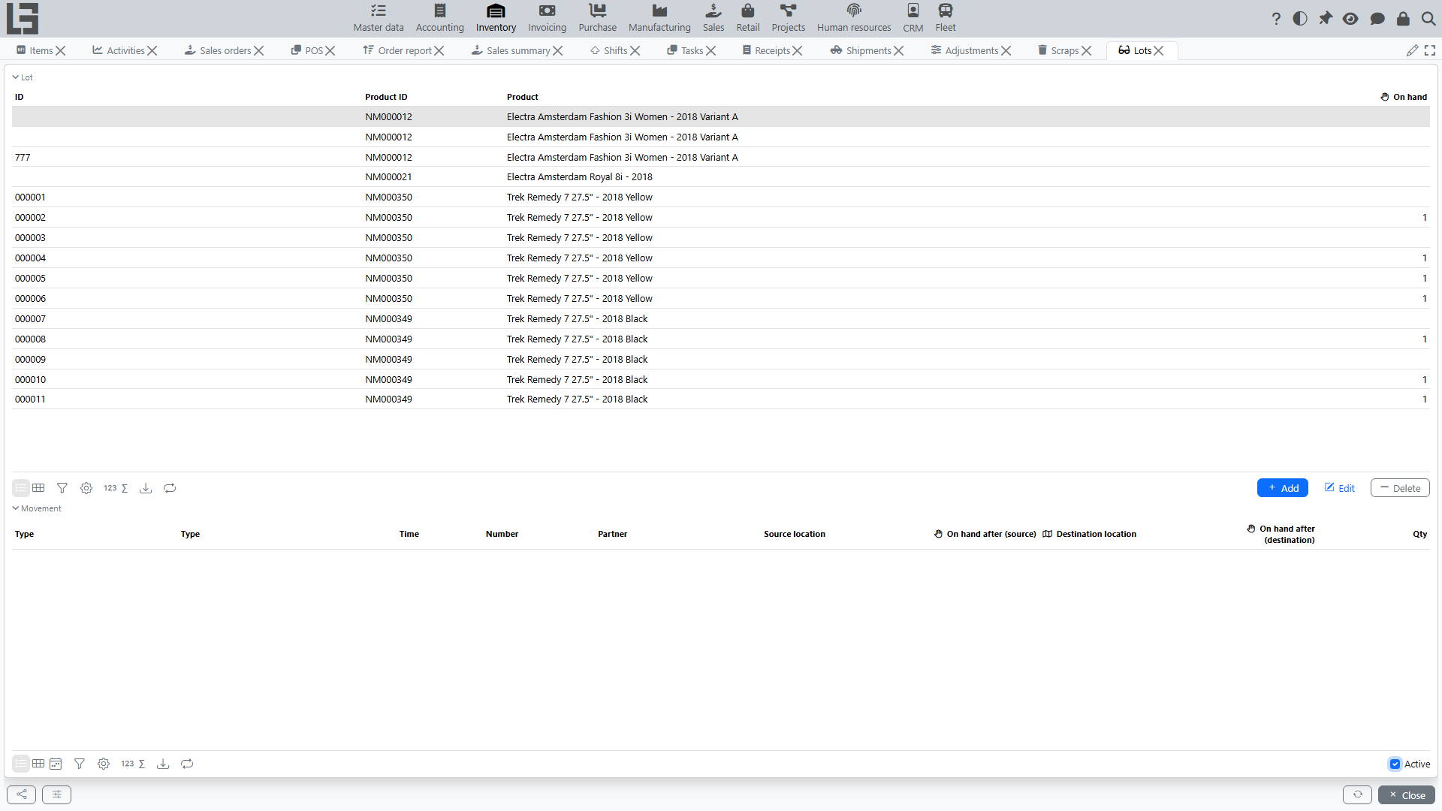Image resolution: width=1442 pixels, height=811 pixels.
Task: Click the application logo
Action: (23, 18)
